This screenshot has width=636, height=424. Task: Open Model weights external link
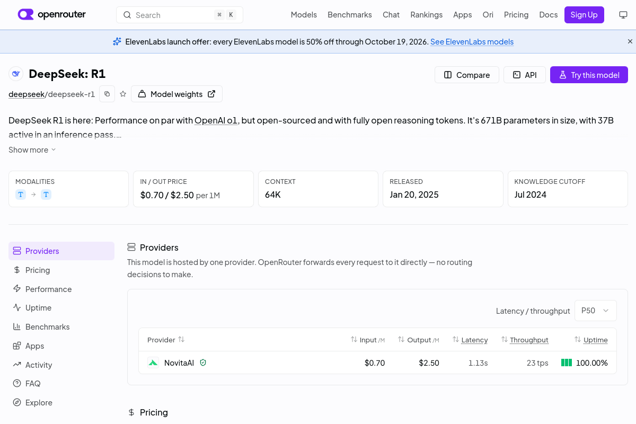click(x=176, y=94)
